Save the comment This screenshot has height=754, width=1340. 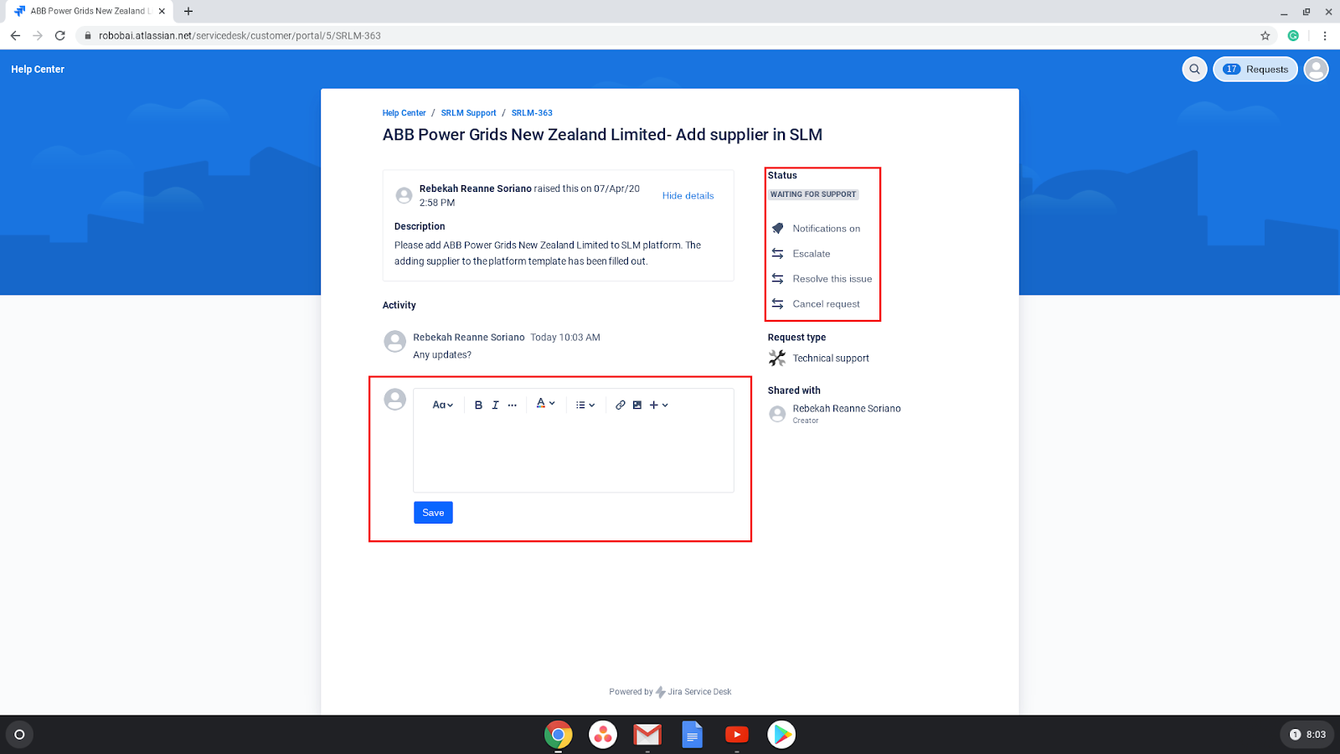pyautogui.click(x=433, y=513)
